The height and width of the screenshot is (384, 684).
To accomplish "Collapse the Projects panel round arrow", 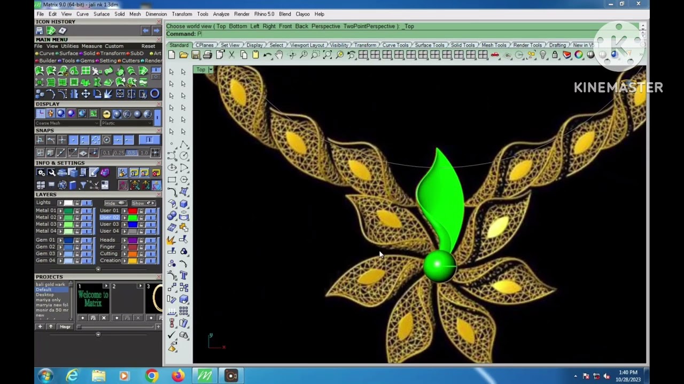I will (x=98, y=334).
